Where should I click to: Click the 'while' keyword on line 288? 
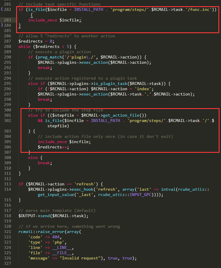click(x=25, y=46)
